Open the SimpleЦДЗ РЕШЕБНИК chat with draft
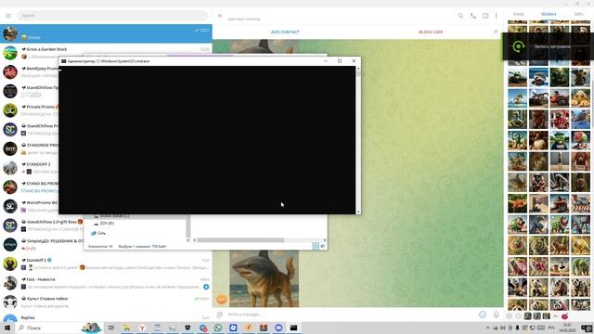Viewport: 594px width, 334px height. point(42,244)
